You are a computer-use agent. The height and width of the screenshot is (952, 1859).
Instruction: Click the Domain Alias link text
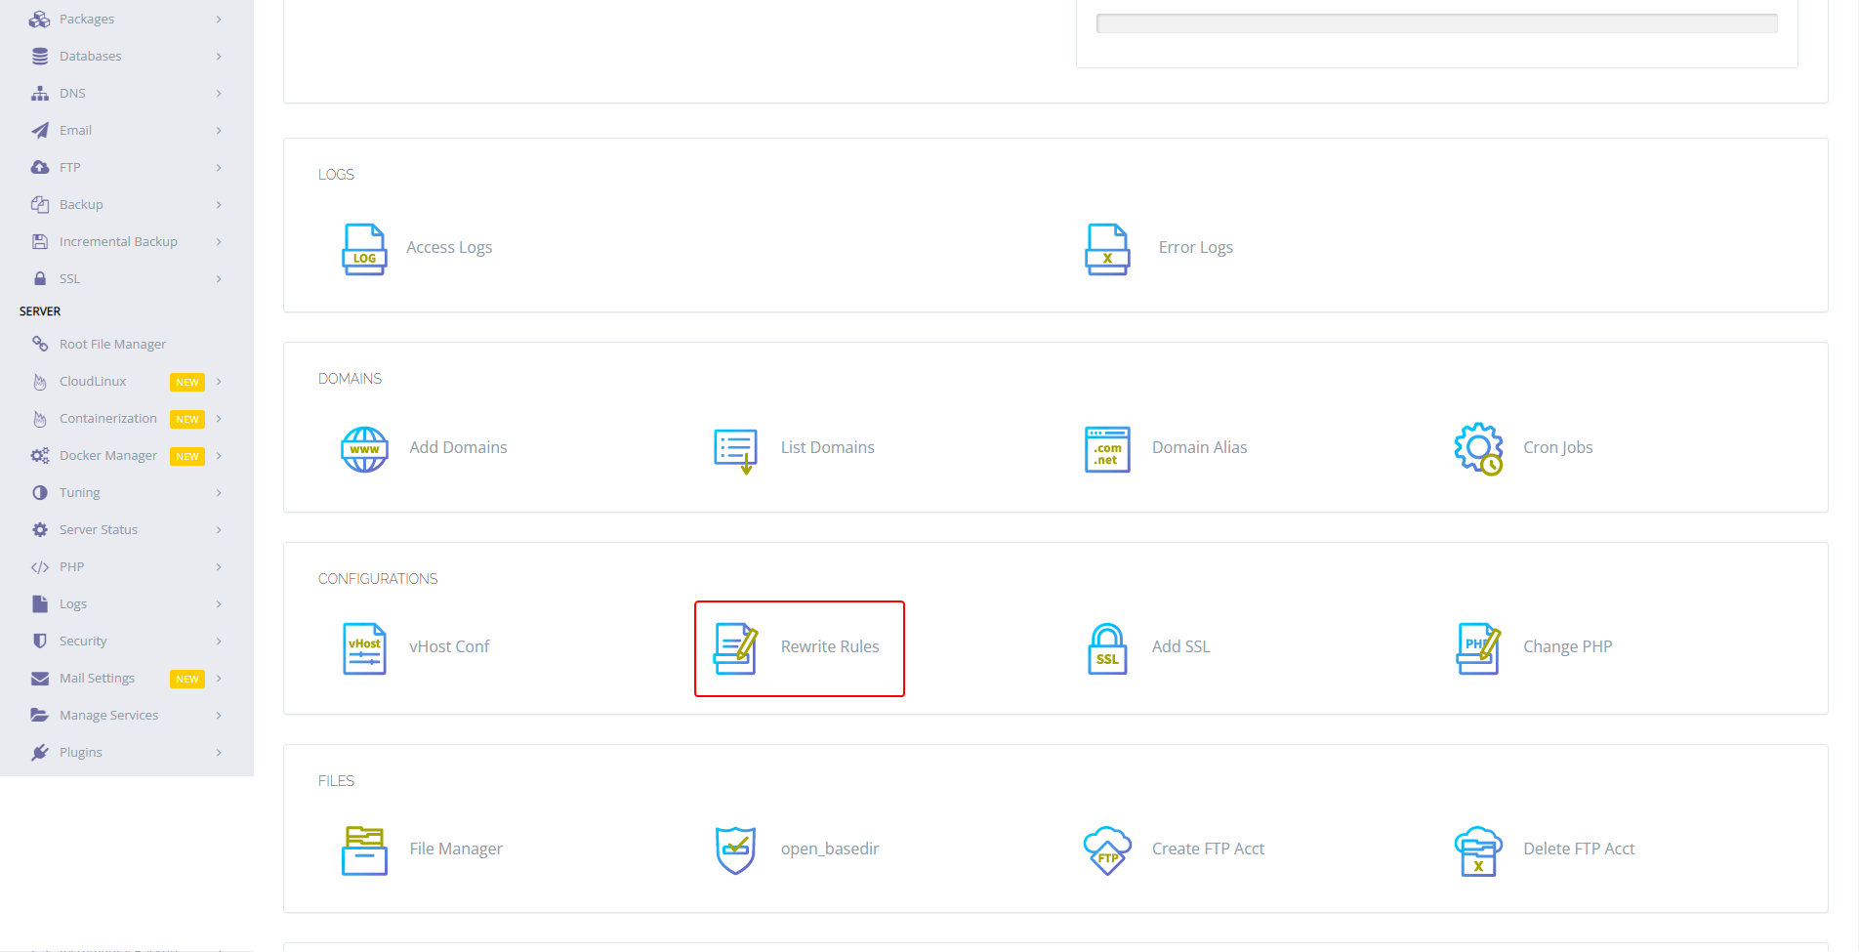1199,447
